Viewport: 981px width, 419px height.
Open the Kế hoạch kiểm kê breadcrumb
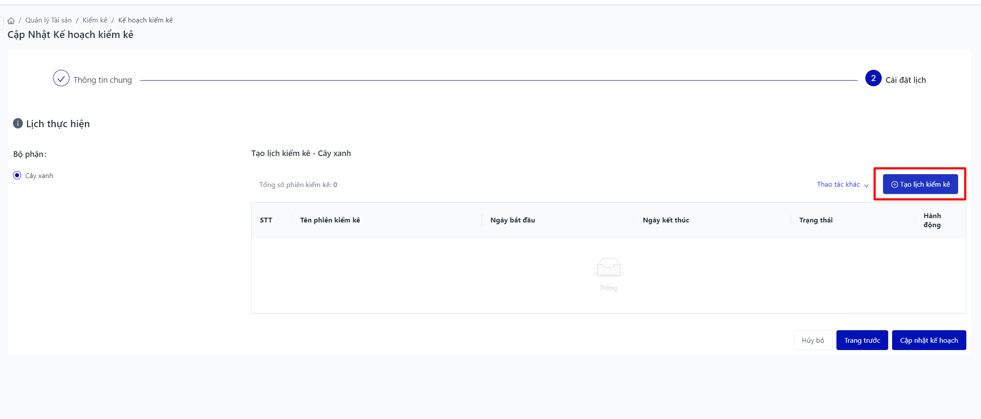(145, 20)
